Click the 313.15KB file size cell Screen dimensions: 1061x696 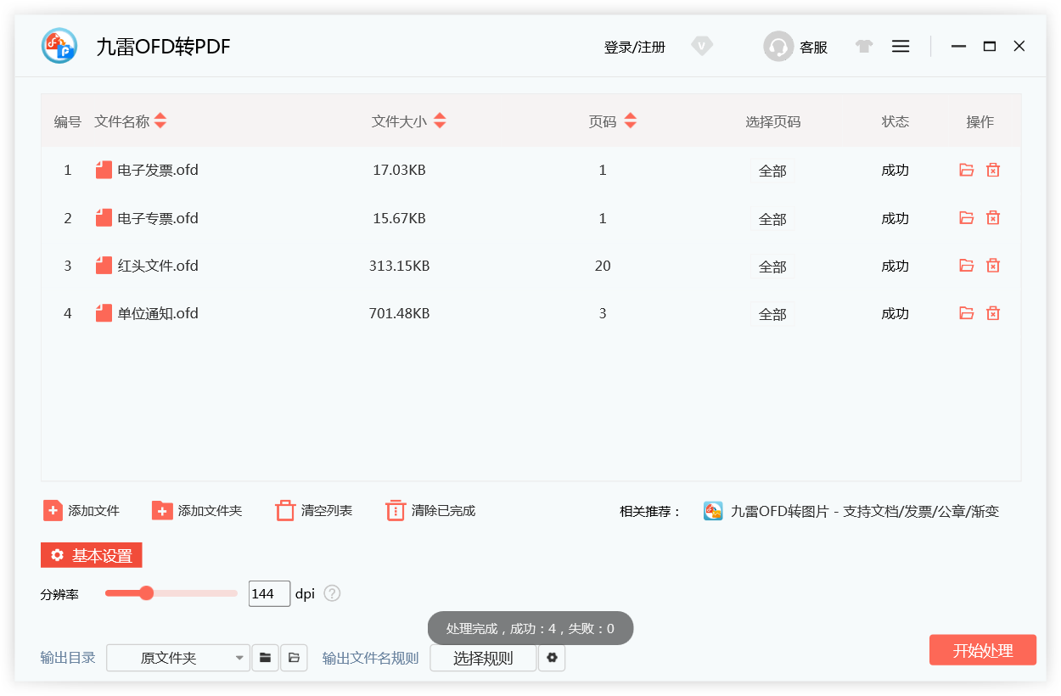point(399,266)
